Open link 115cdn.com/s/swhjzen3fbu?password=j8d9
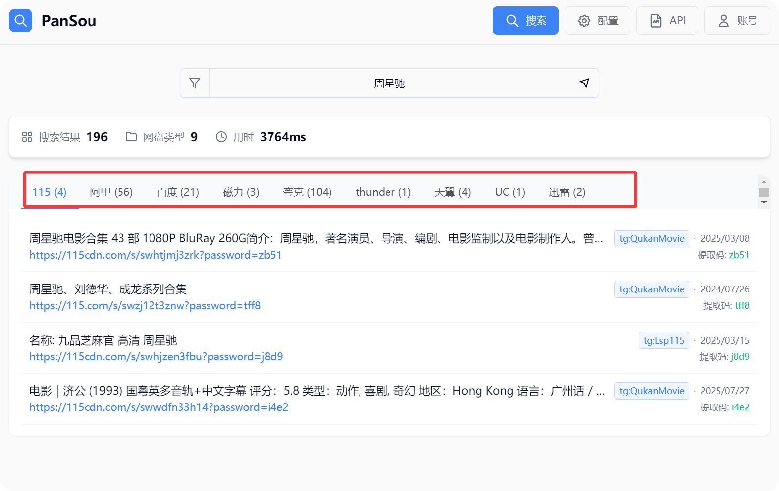The width and height of the screenshot is (779, 491). 156,356
